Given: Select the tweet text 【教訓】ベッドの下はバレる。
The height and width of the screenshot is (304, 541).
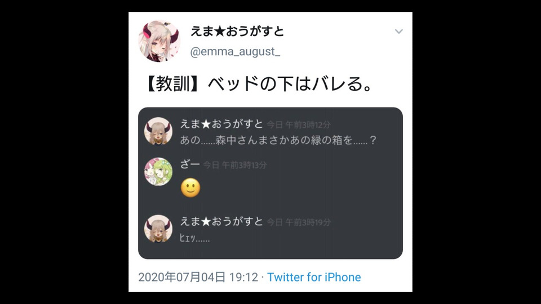Looking at the screenshot, I should point(259,84).
